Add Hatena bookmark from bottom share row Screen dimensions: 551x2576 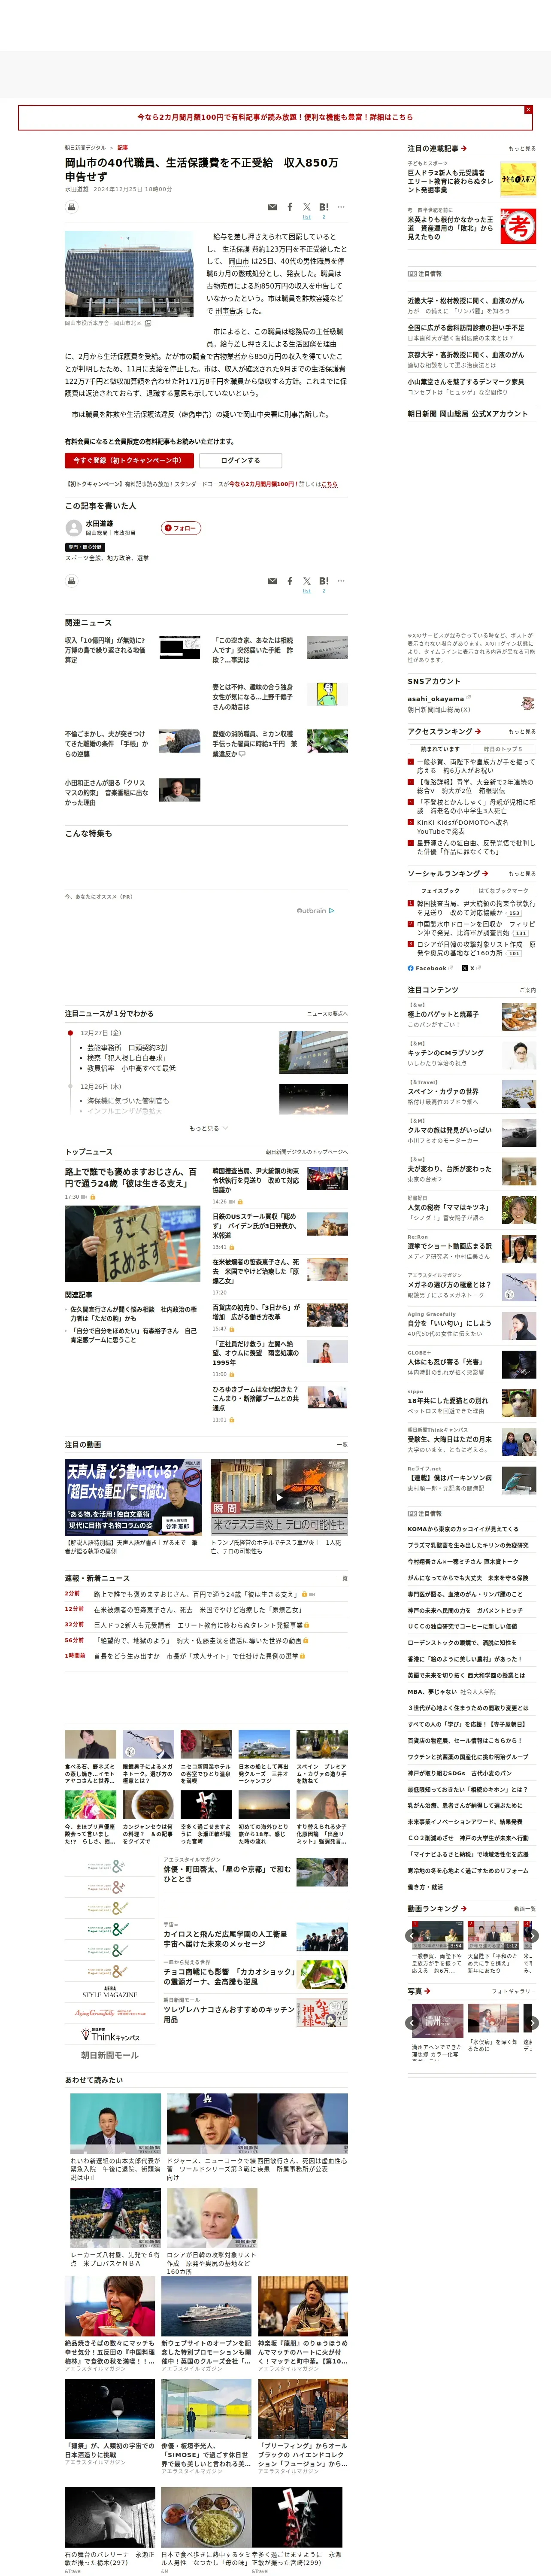[x=323, y=581]
